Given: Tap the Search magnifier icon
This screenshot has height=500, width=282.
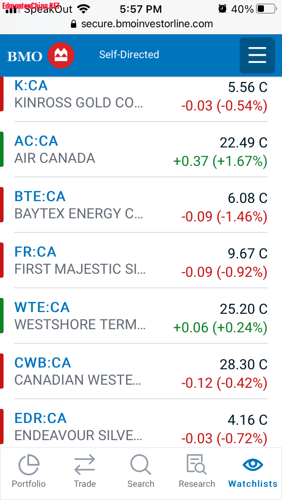Looking at the screenshot, I should tap(141, 465).
